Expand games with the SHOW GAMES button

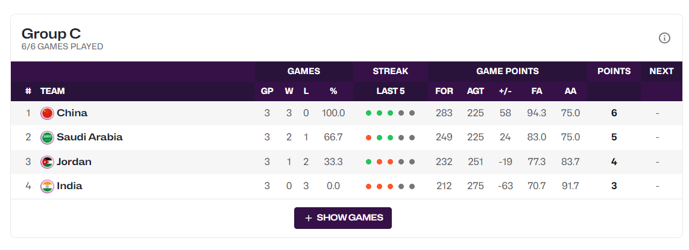point(343,218)
